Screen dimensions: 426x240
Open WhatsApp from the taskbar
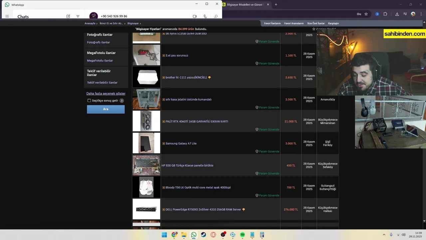click(194, 235)
